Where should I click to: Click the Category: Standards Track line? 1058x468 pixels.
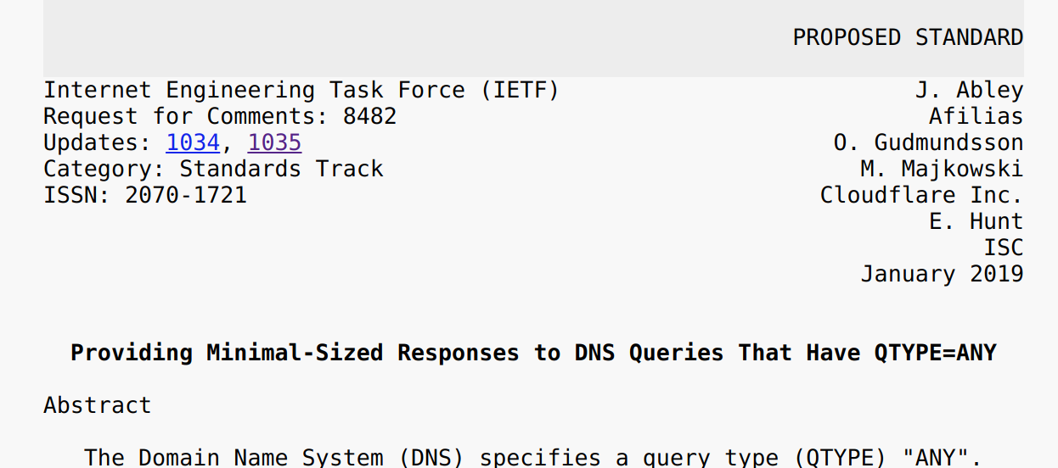click(213, 169)
